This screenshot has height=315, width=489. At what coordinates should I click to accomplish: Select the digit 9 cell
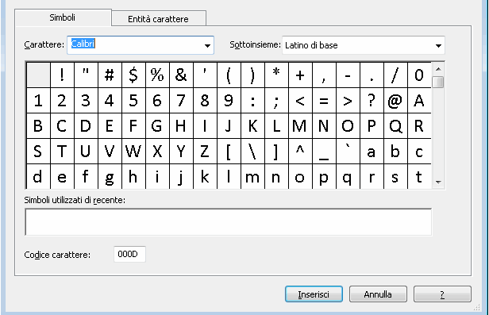click(x=229, y=101)
